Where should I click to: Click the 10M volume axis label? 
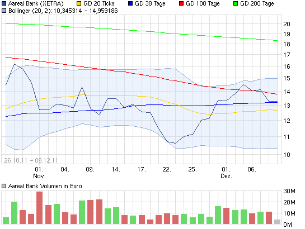tap(289, 213)
